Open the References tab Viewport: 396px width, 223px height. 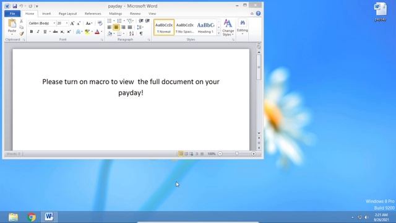coord(93,14)
